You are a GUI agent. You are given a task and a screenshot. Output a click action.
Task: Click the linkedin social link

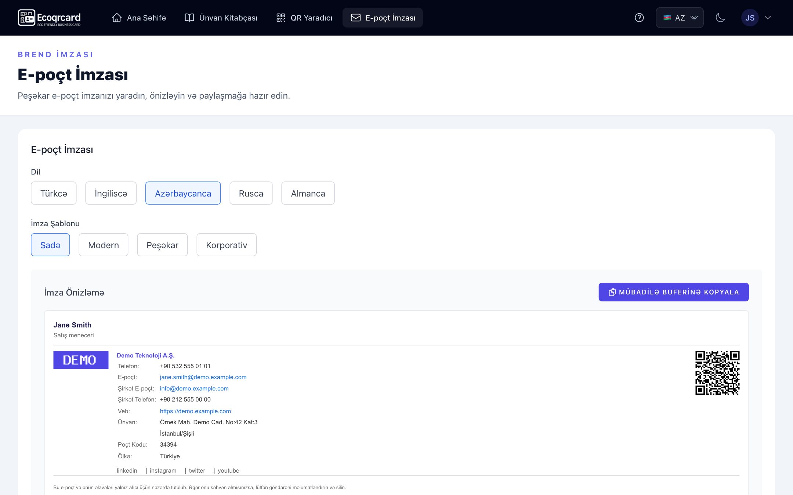(127, 471)
